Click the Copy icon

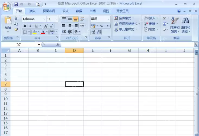(16, 24)
